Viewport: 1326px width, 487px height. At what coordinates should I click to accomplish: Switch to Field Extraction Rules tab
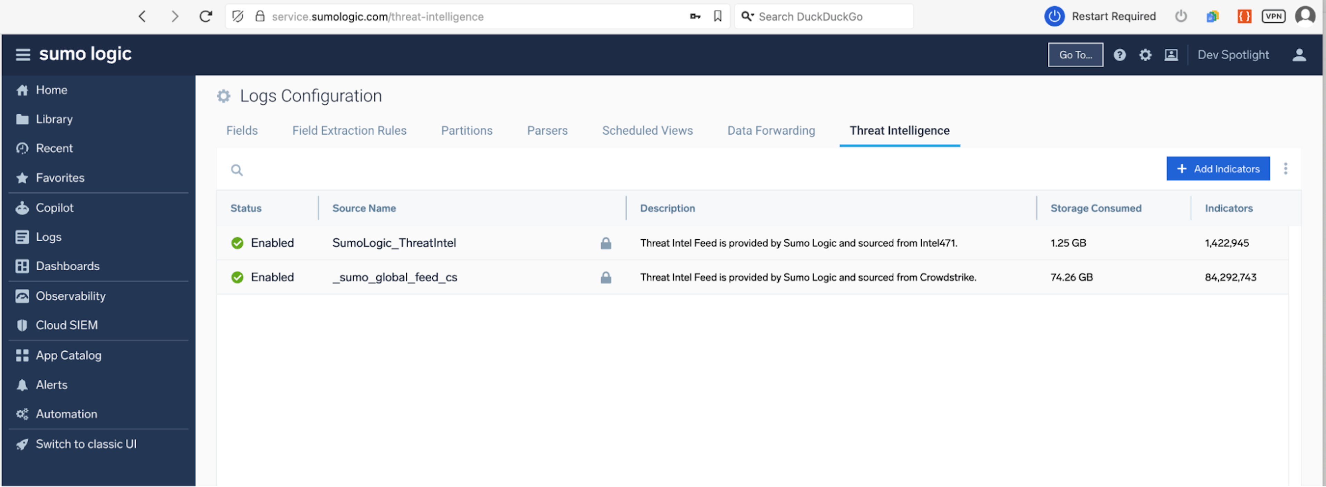pos(349,131)
